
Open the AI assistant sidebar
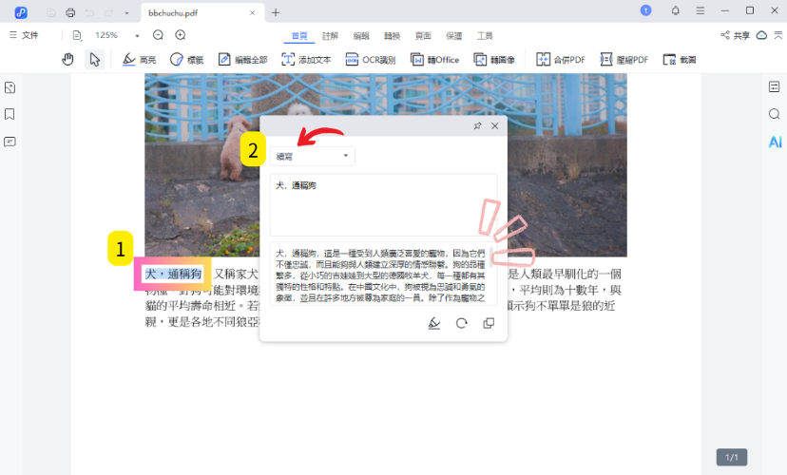775,142
